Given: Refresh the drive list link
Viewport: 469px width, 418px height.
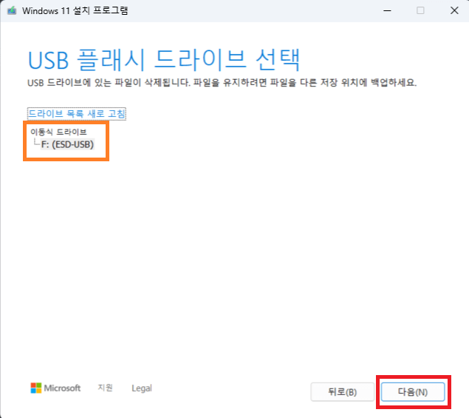Looking at the screenshot, I should tap(77, 114).
